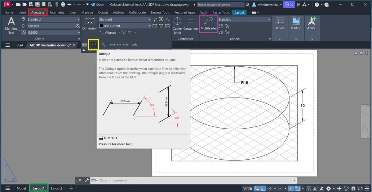Toggle Object Snap square icon in status bar
372x192 pixels.
(x=298, y=188)
